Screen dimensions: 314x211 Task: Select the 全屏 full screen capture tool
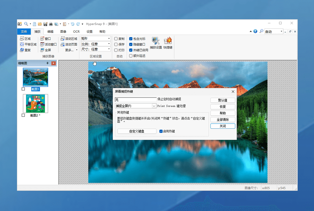click(x=46, y=50)
